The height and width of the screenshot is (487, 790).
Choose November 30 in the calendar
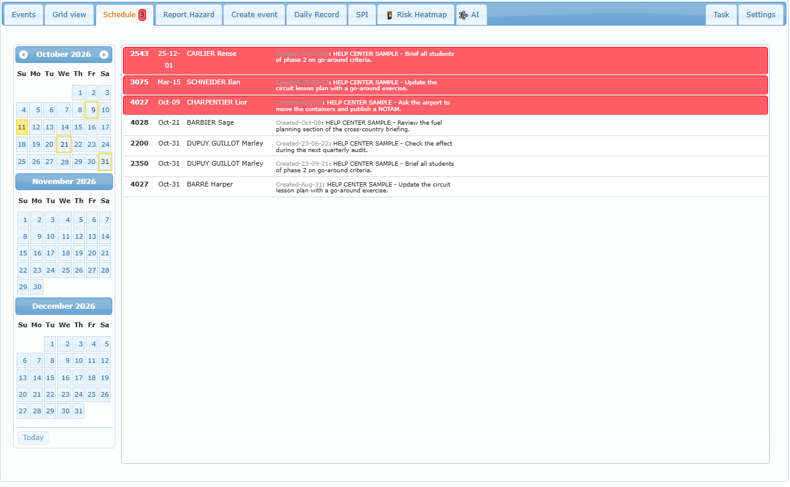(37, 287)
